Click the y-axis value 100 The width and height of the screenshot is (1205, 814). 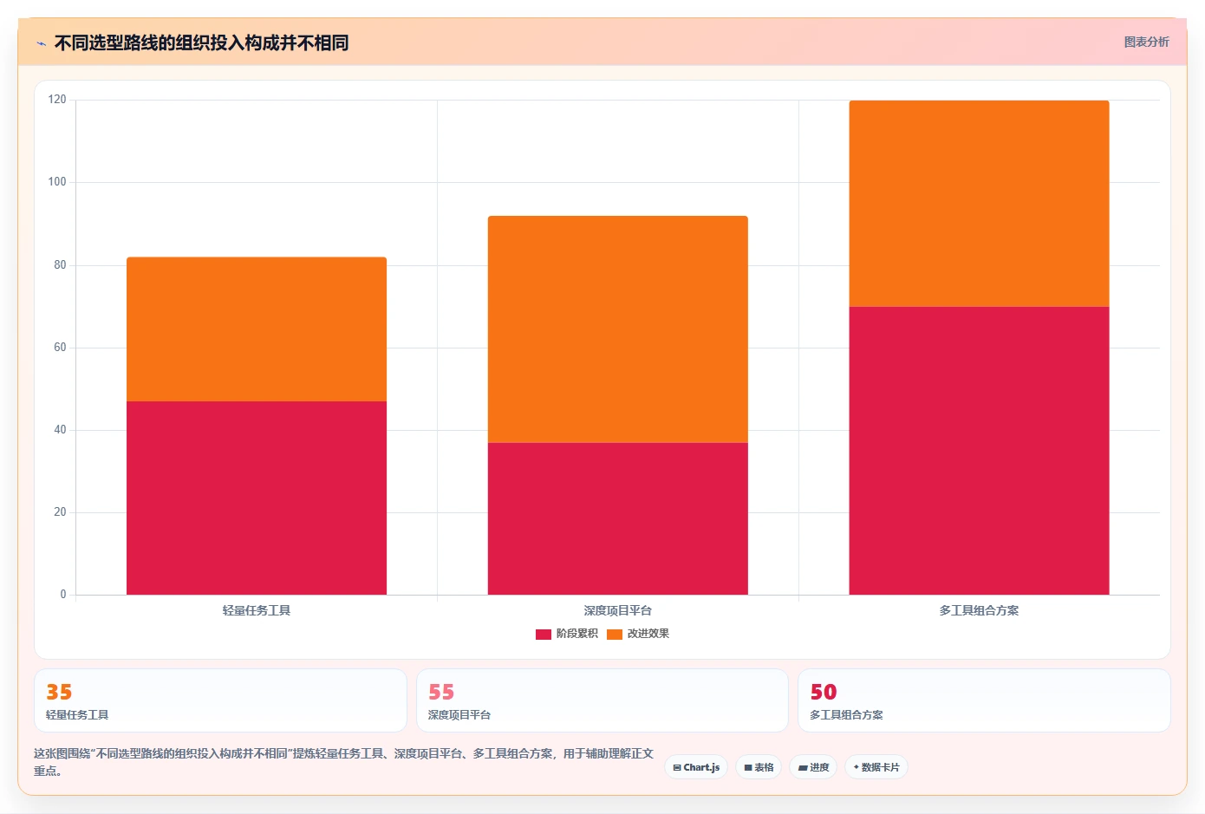[x=57, y=182]
